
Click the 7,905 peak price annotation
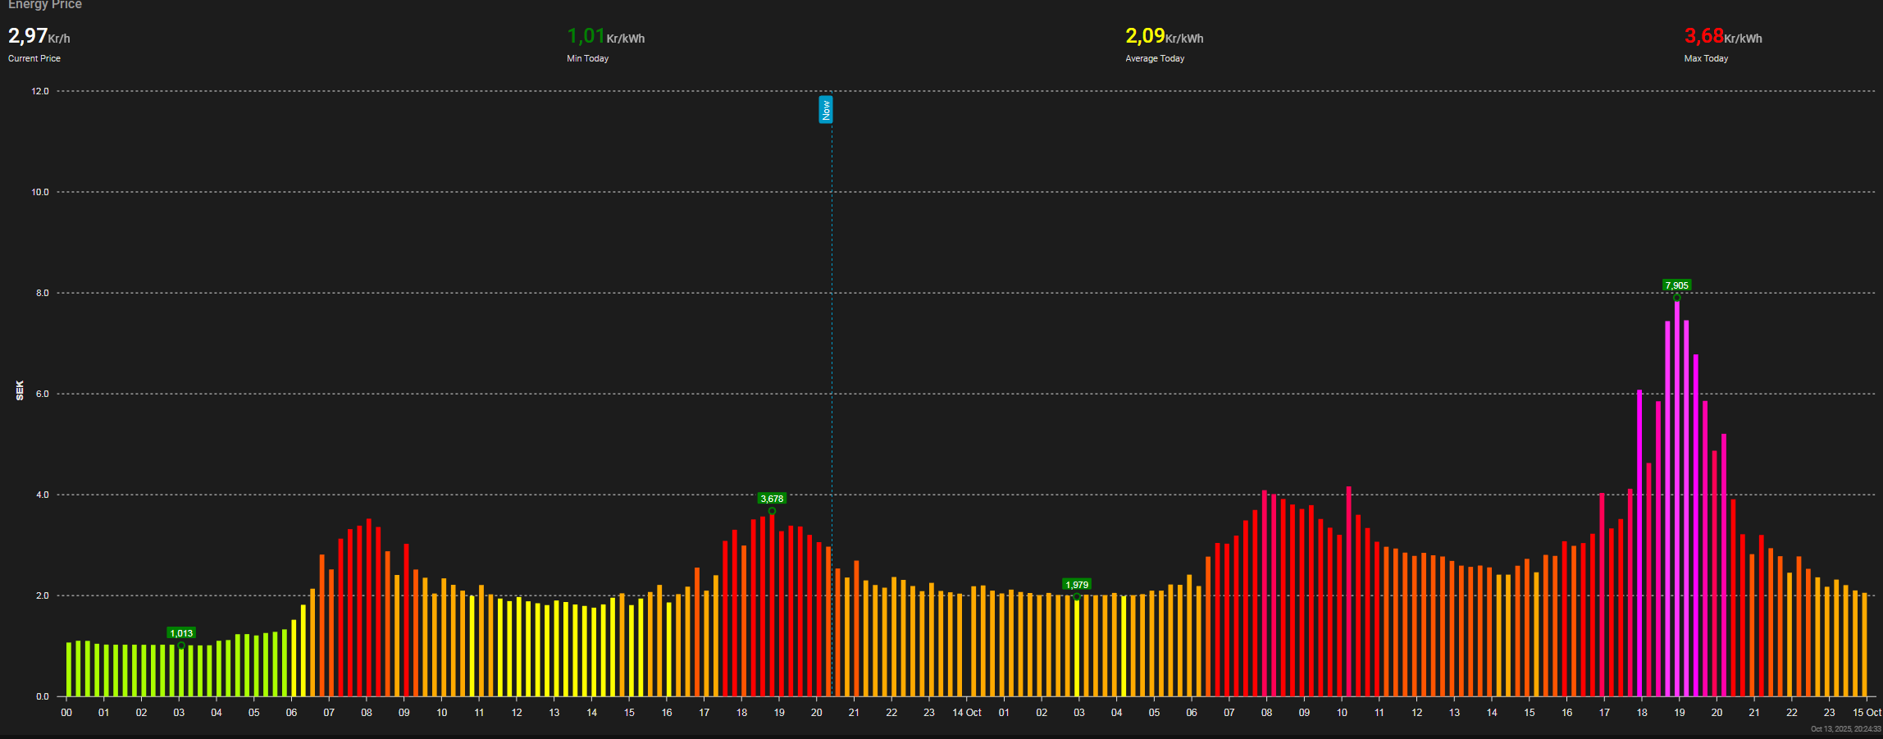pyautogui.click(x=1676, y=285)
